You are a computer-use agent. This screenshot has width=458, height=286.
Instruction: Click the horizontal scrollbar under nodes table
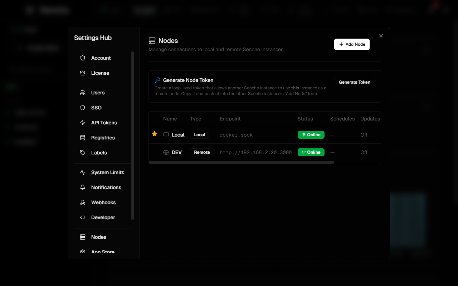[242, 162]
